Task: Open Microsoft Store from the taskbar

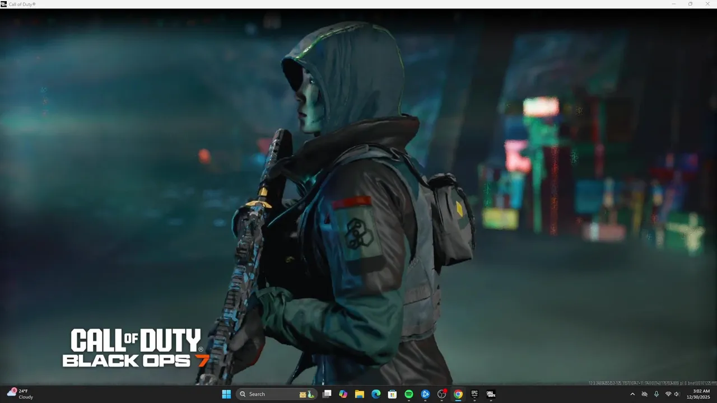Action: click(393, 394)
